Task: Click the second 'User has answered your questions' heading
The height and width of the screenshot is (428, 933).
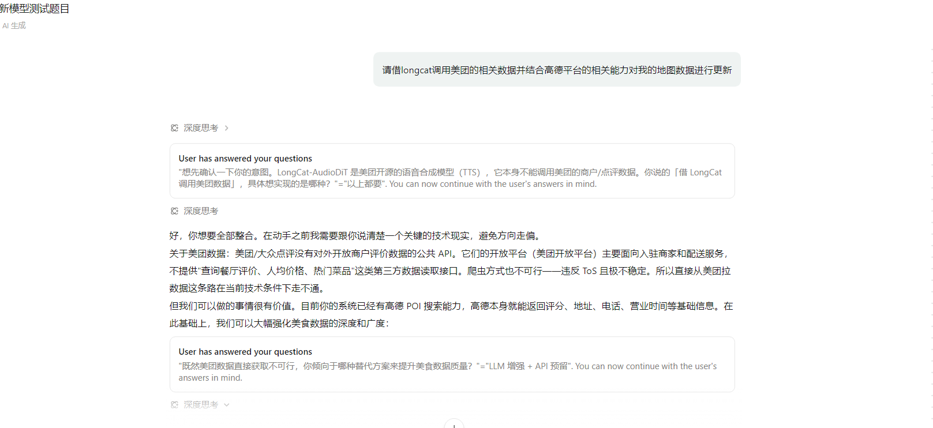Action: click(x=245, y=352)
